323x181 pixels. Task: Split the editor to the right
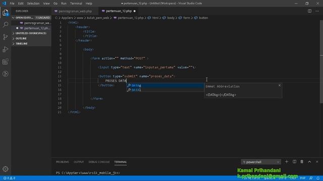point(309,11)
